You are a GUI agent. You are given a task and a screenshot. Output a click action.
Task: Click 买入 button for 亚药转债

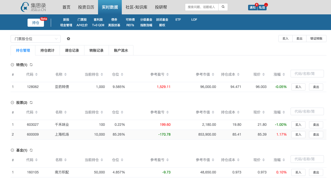[x=298, y=87]
